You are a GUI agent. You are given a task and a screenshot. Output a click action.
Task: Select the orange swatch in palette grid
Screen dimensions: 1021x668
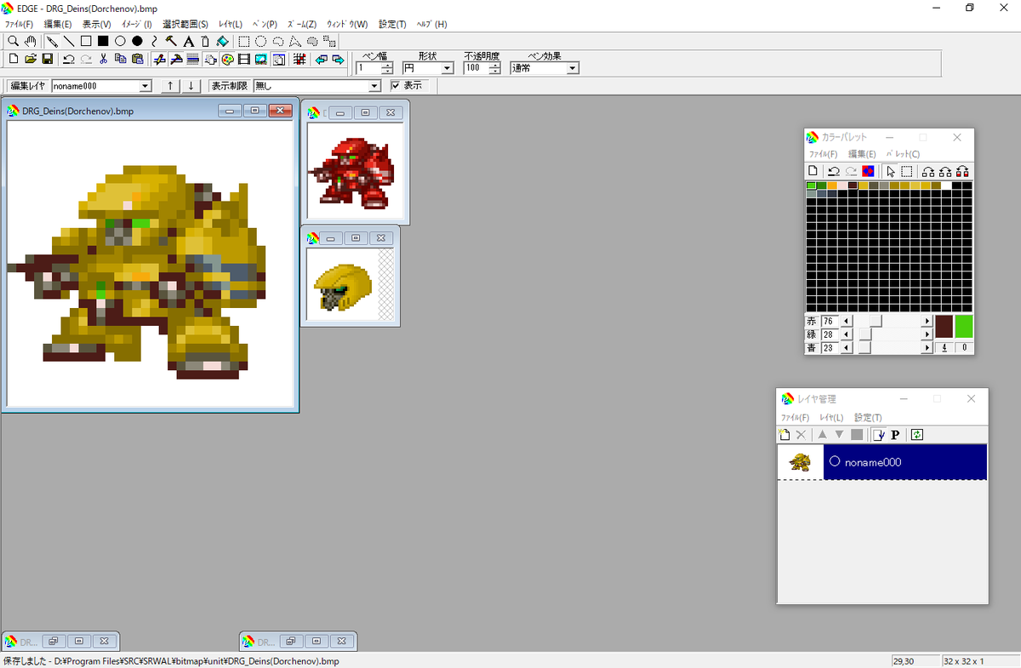(x=832, y=186)
